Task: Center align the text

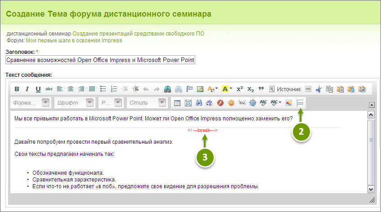Action: [x=71, y=89]
